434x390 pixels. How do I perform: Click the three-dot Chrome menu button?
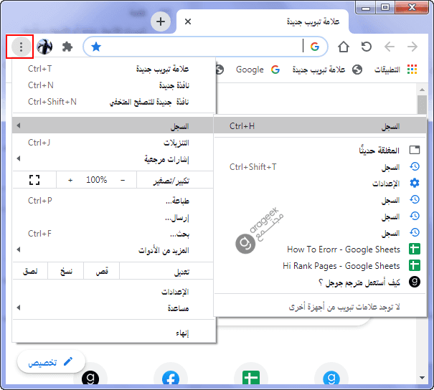coord(22,47)
